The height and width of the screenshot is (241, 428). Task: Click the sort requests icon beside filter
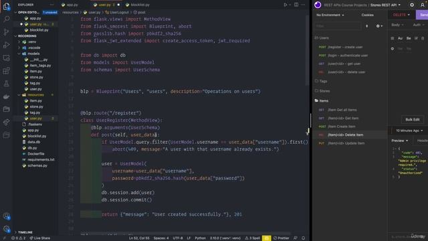[366, 26]
